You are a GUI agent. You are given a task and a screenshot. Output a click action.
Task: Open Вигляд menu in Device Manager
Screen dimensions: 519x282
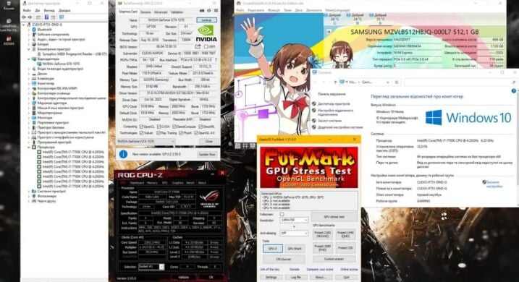[x=49, y=10]
